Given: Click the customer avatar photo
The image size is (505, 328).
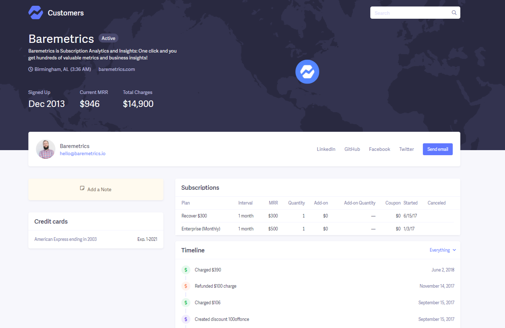Looking at the screenshot, I should coord(46,149).
